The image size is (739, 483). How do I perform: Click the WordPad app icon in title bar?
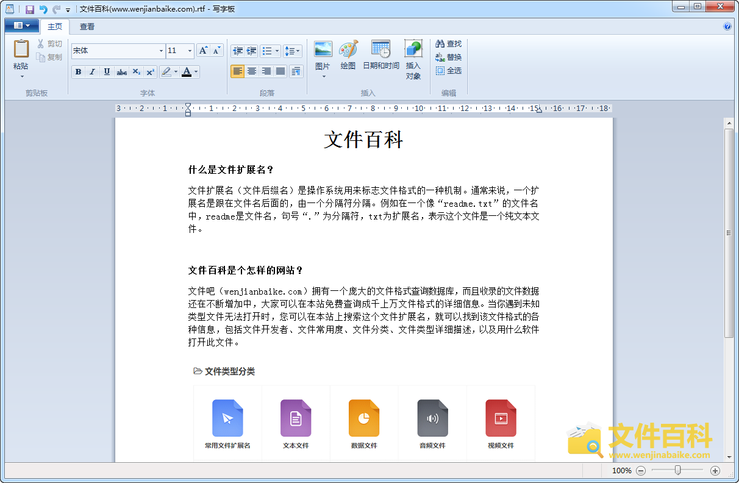(x=9, y=9)
